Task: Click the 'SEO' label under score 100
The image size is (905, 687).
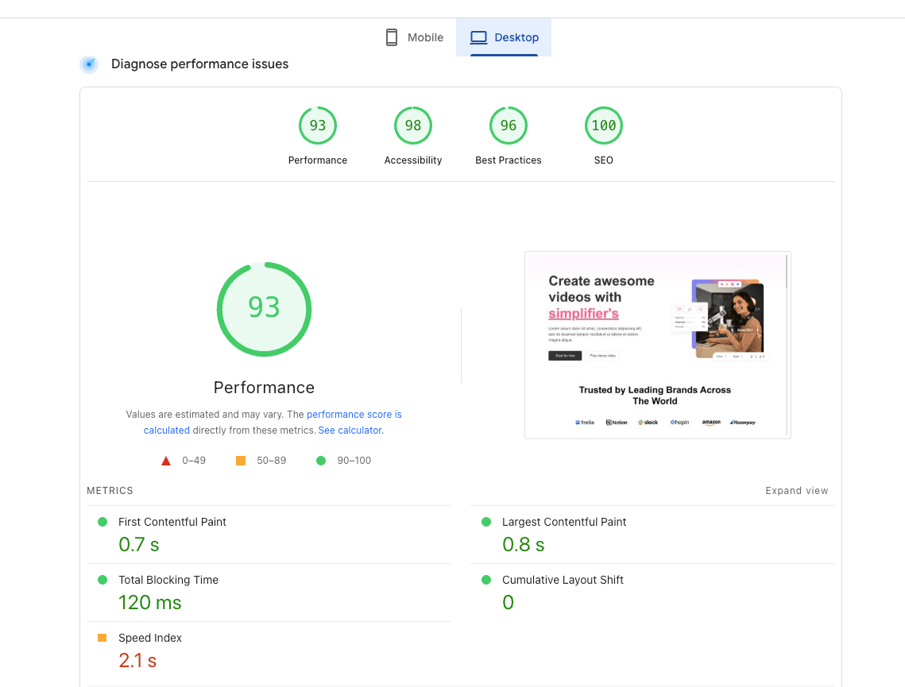Action: point(604,160)
